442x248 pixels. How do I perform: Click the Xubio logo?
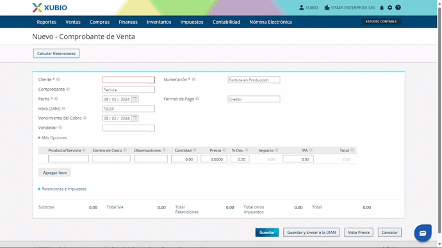point(49,8)
